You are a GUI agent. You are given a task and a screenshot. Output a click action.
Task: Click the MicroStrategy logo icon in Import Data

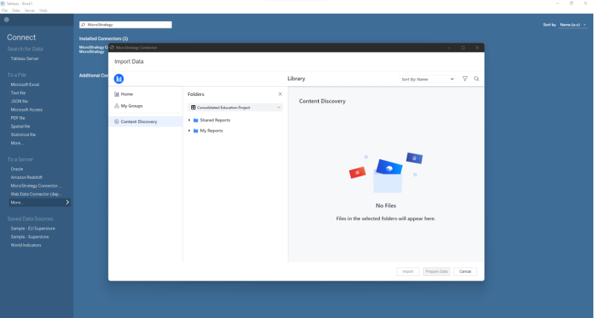(x=119, y=79)
